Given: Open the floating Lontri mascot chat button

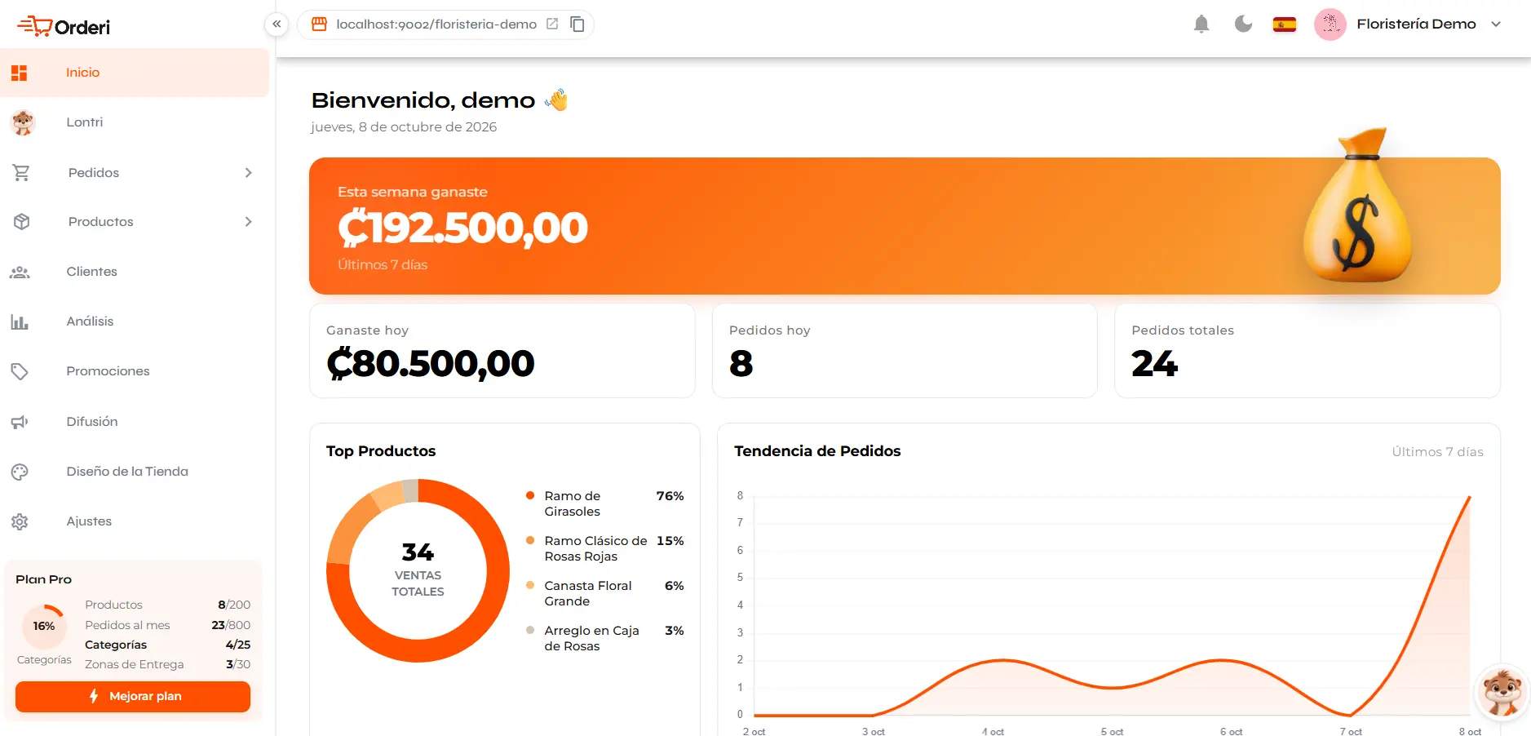Looking at the screenshot, I should tap(1502, 692).
